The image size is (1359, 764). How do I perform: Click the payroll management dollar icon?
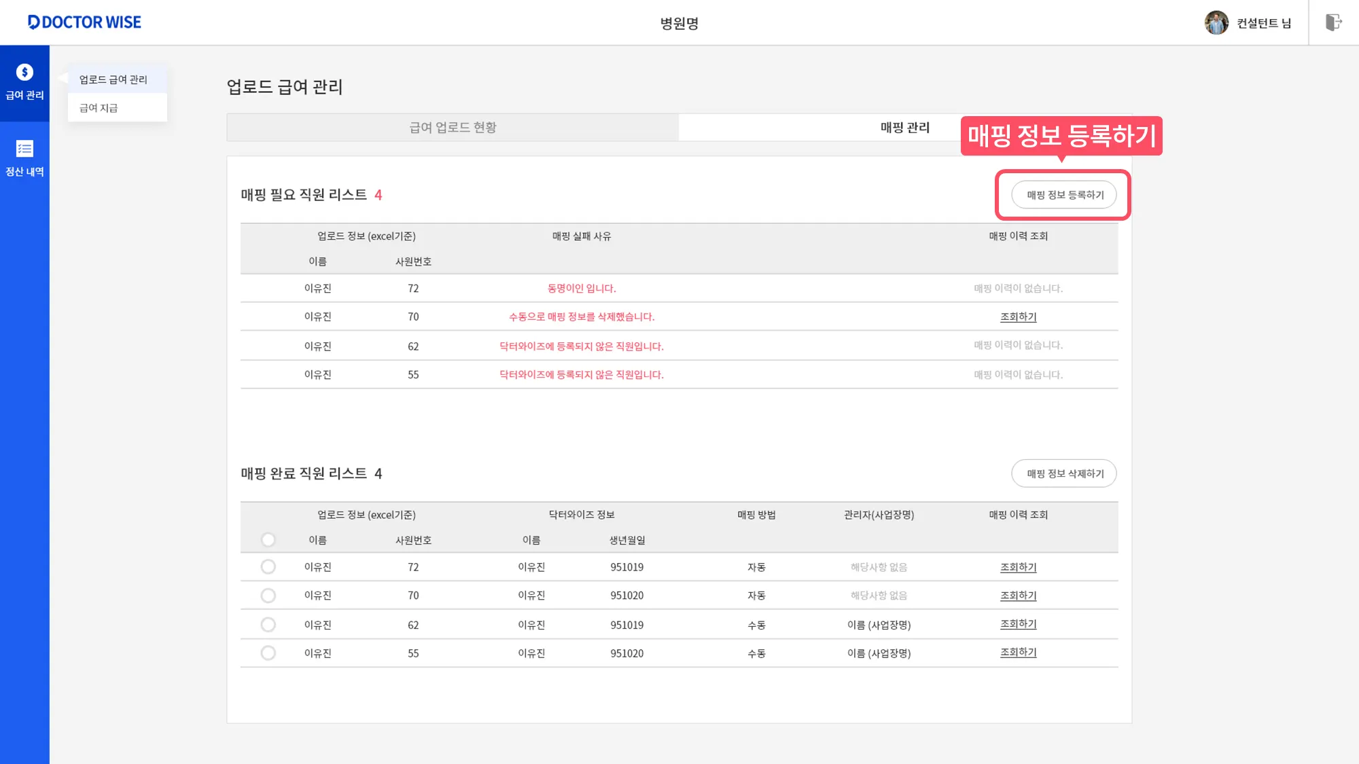pyautogui.click(x=24, y=73)
